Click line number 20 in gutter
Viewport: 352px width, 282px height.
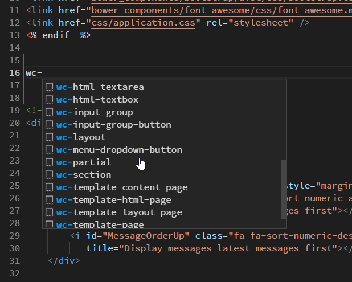click(x=15, y=123)
